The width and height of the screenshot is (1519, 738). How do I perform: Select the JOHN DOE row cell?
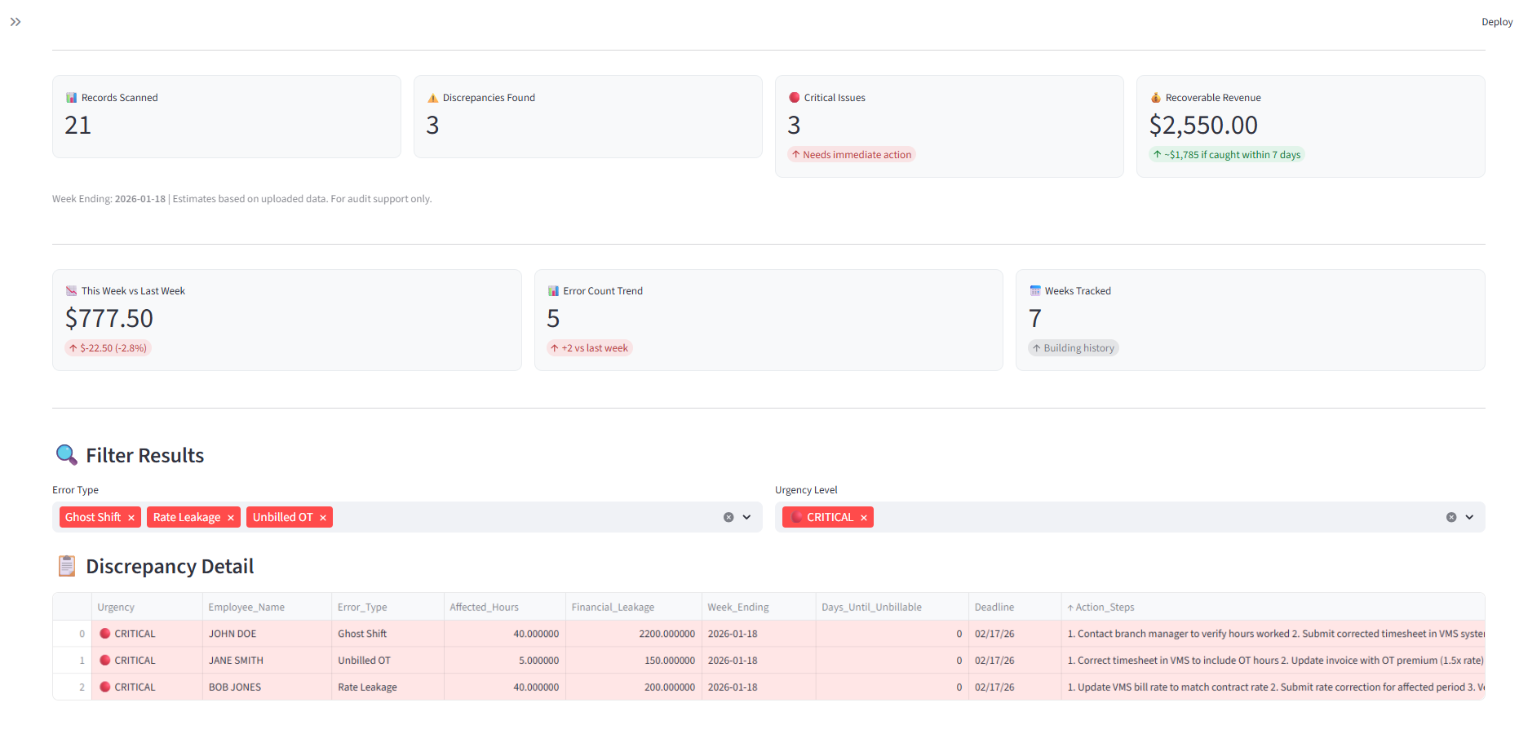(x=232, y=634)
